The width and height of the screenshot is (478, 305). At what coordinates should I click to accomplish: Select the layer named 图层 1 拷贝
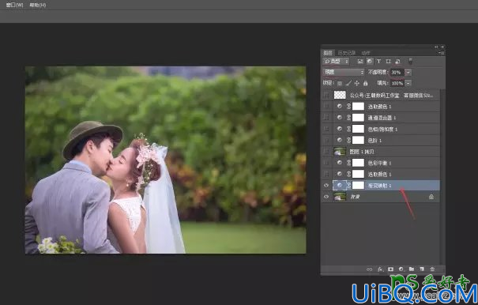coord(362,152)
